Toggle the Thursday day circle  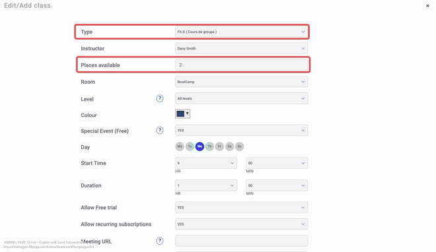click(209, 146)
